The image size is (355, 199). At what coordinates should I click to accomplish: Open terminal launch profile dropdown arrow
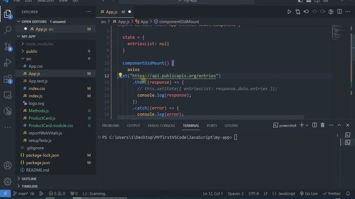[307, 125]
